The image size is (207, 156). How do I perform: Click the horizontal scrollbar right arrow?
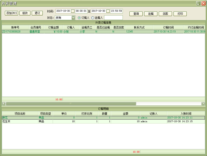coord(203,103)
